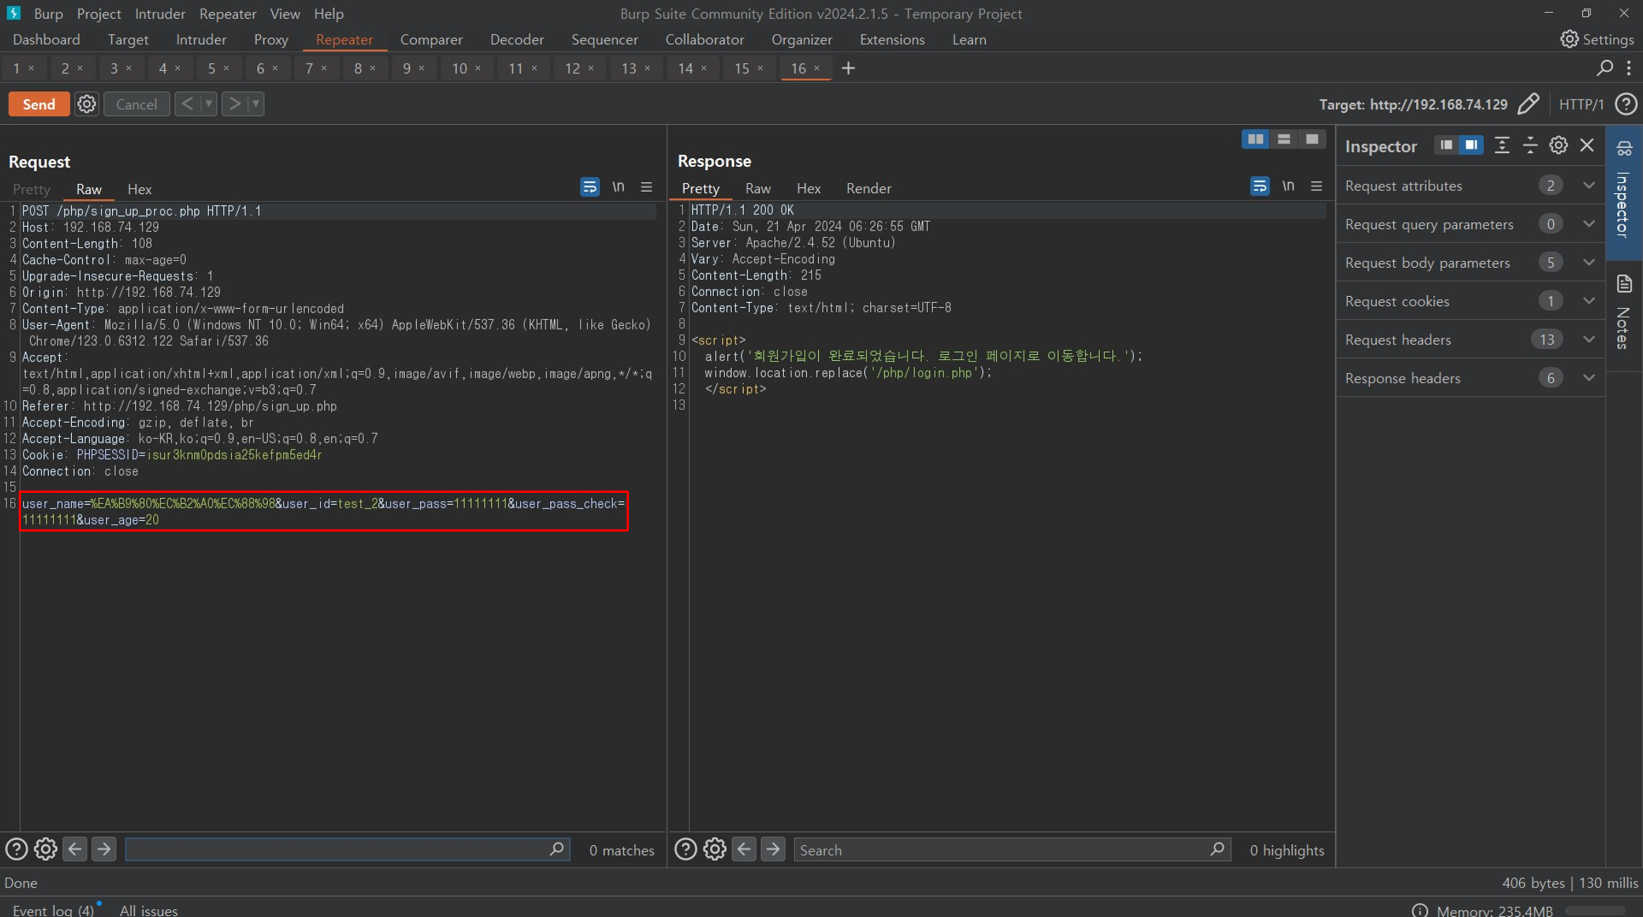Screen dimensions: 1643x917
Task: Click the request search input field
Action: [337, 850]
